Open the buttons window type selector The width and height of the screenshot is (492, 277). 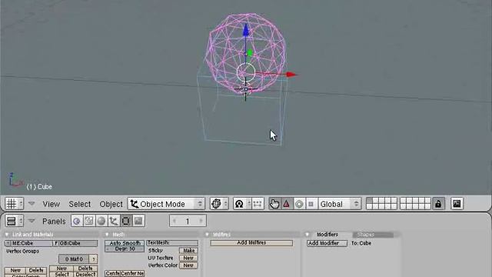click(14, 221)
